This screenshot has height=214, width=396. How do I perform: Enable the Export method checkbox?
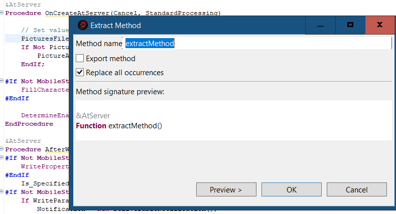(x=80, y=59)
